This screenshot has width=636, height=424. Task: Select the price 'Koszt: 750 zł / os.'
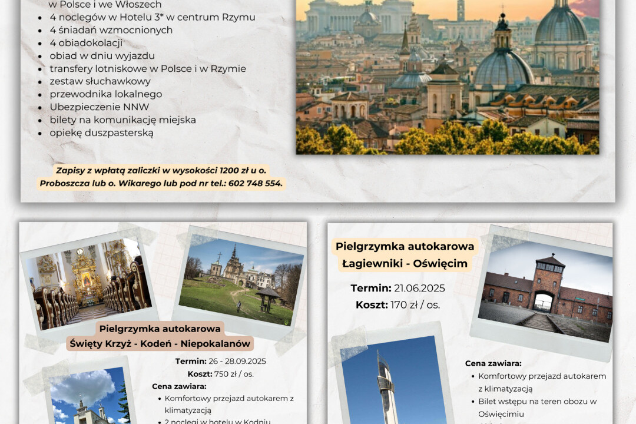coord(221,374)
